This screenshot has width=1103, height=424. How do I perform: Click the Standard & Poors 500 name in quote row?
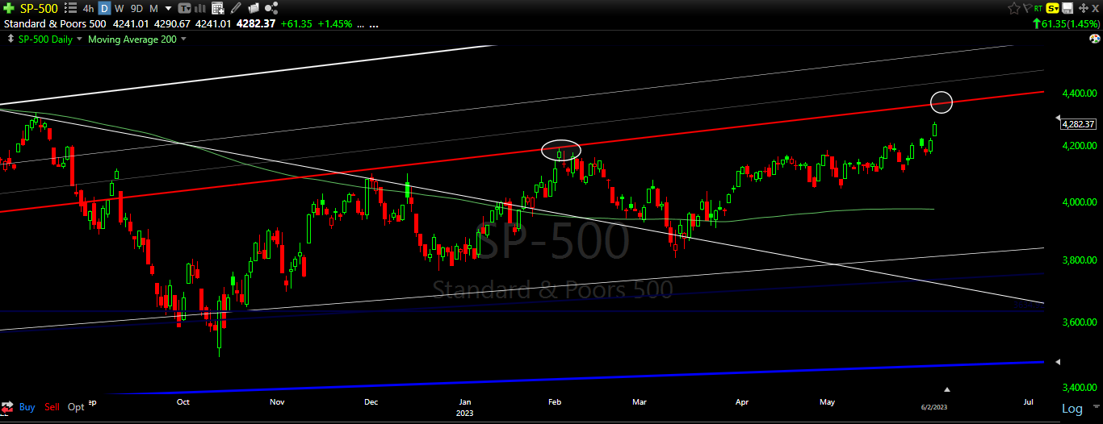click(x=56, y=23)
